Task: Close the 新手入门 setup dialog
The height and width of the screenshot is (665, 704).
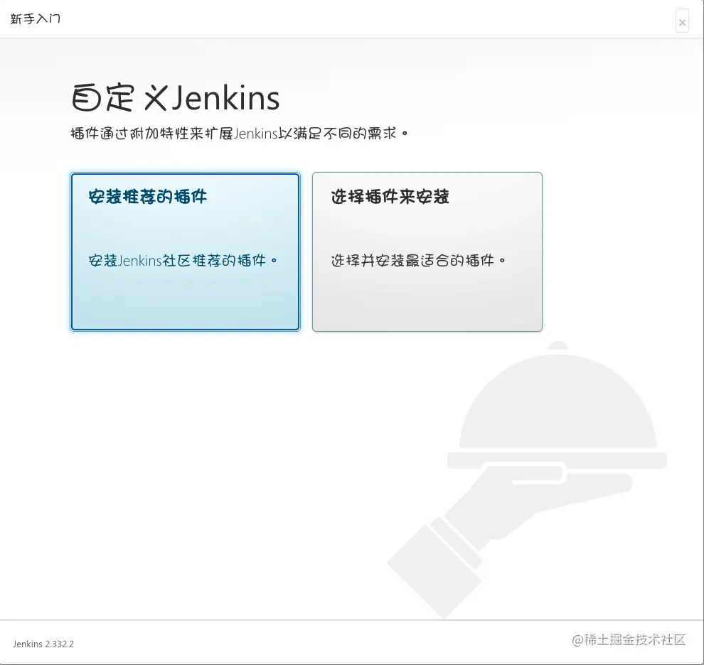Action: click(682, 22)
